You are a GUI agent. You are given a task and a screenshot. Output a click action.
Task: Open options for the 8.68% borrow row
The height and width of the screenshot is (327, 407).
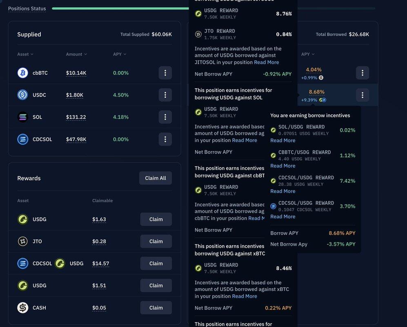pos(362,95)
